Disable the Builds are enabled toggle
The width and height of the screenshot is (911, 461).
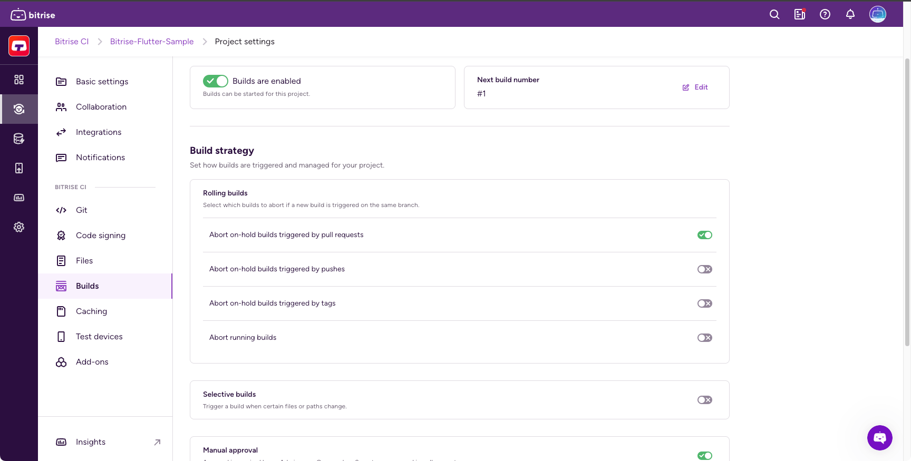(215, 81)
